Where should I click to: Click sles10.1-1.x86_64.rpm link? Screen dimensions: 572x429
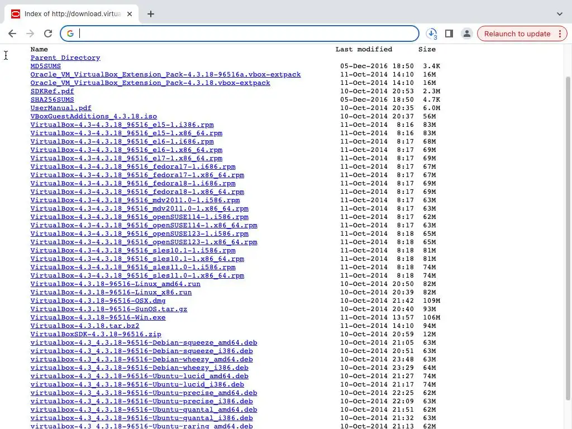pyautogui.click(x=137, y=259)
